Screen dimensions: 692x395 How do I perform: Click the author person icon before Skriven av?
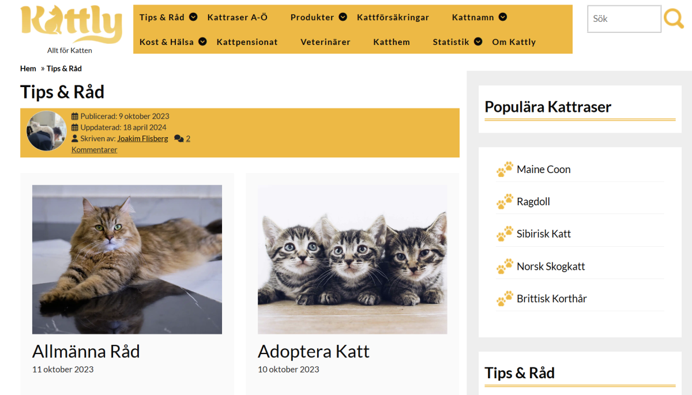[74, 138]
